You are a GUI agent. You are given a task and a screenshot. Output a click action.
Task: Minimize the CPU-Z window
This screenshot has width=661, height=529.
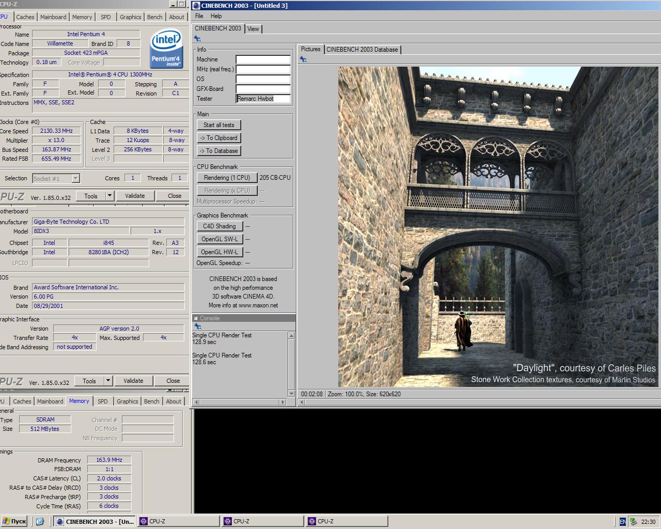click(x=172, y=4)
